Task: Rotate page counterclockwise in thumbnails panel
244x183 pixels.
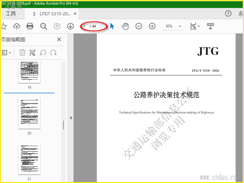Action: 43,52
